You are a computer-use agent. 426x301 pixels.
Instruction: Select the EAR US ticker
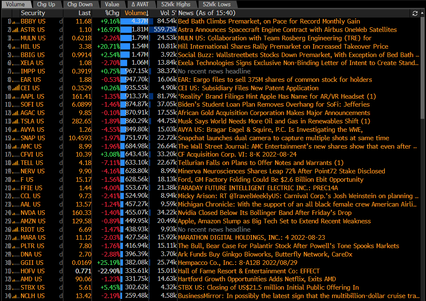31,80
